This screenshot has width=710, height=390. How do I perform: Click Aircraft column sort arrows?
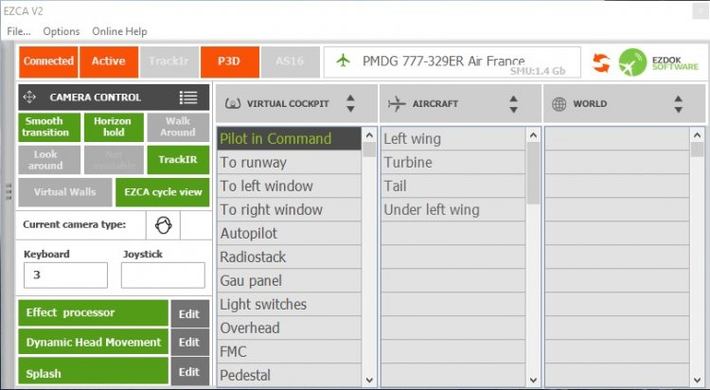[513, 104]
